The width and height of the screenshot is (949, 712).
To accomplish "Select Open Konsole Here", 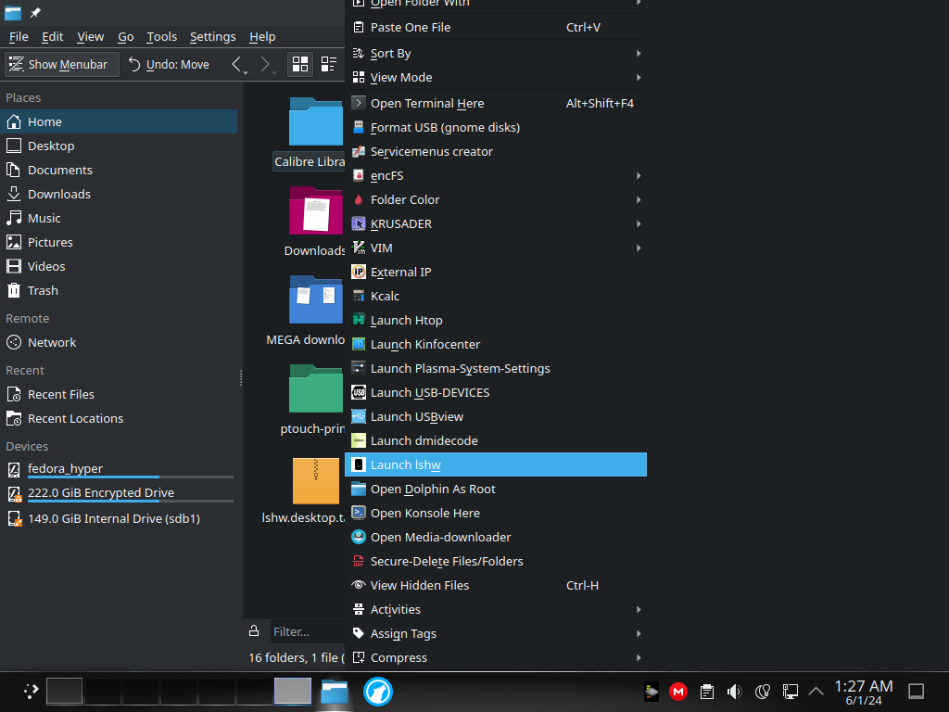I will pos(495,513).
